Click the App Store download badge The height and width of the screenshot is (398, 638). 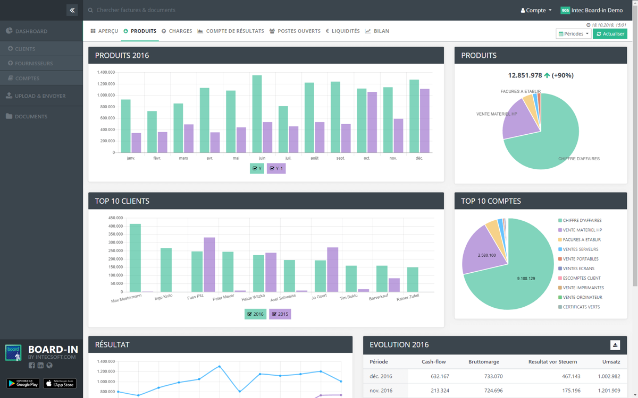(60, 383)
